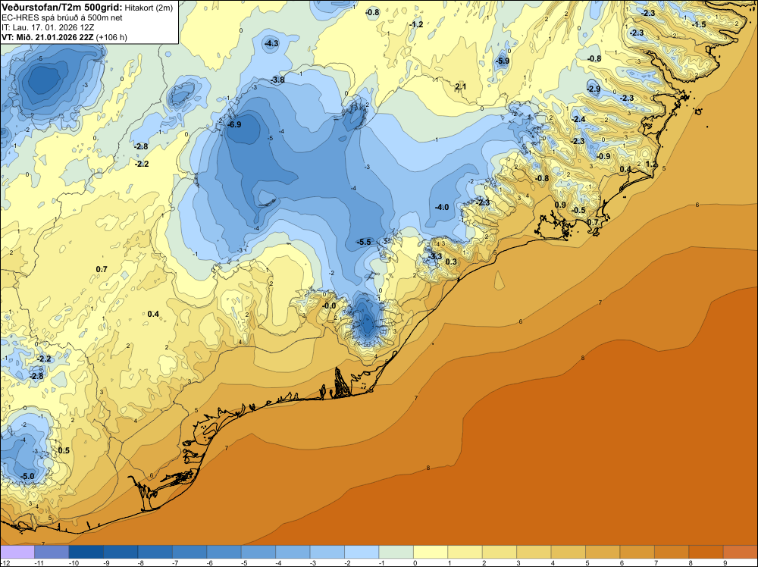This screenshot has width=758, height=567.
Task: Click the legend swatch right of 9
Action: pyautogui.click(x=740, y=552)
